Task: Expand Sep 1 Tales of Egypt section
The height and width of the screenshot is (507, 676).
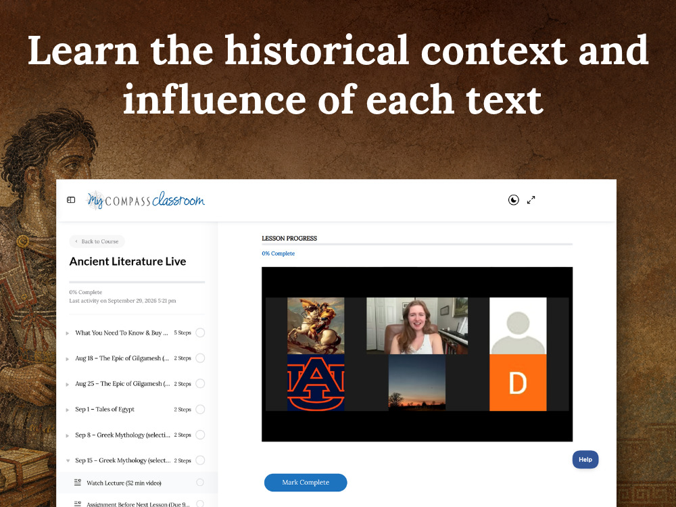Action: pos(68,410)
